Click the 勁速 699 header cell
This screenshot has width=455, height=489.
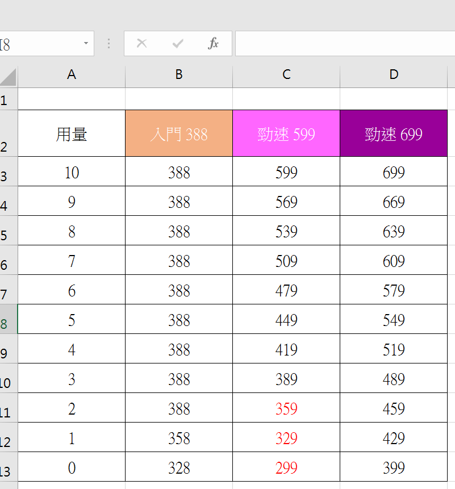click(393, 133)
